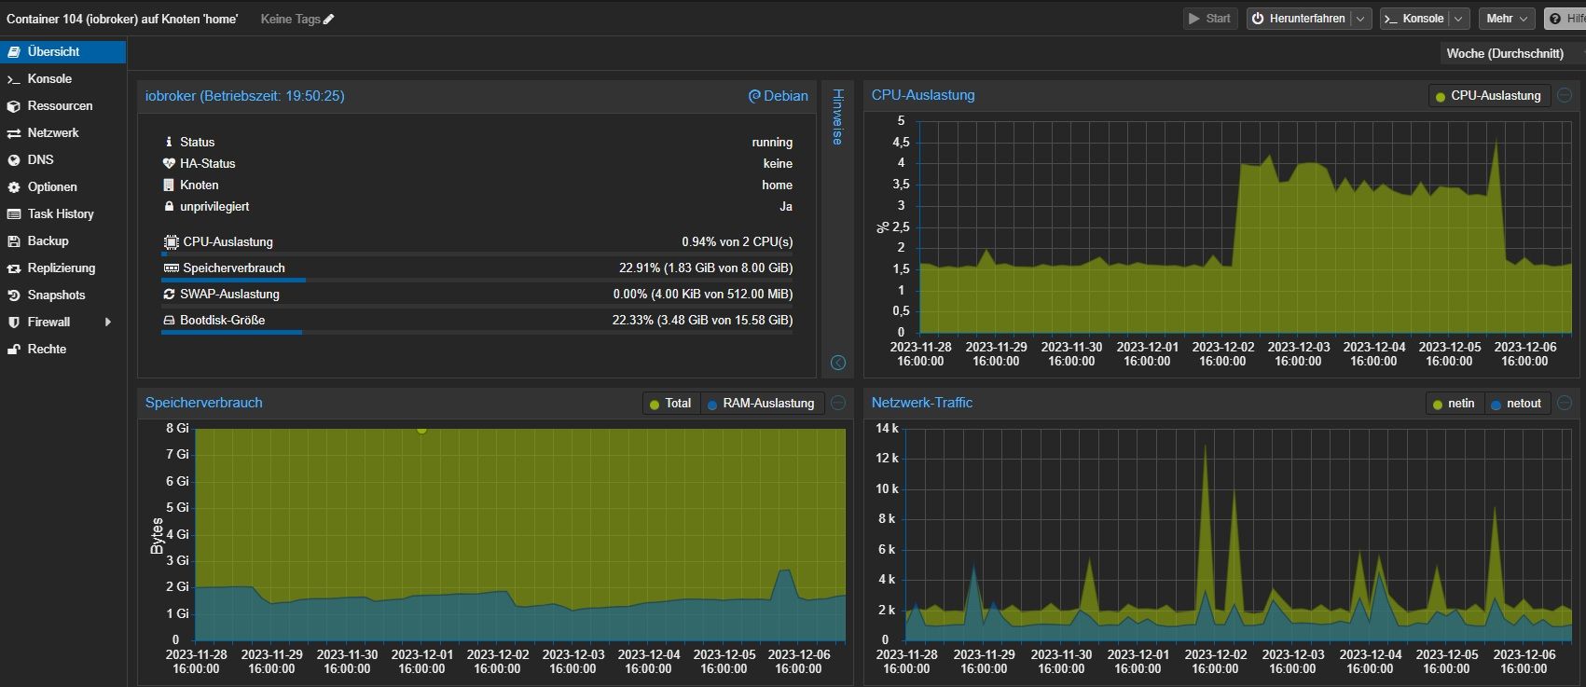Click the Debian link in status panel

pyautogui.click(x=779, y=96)
